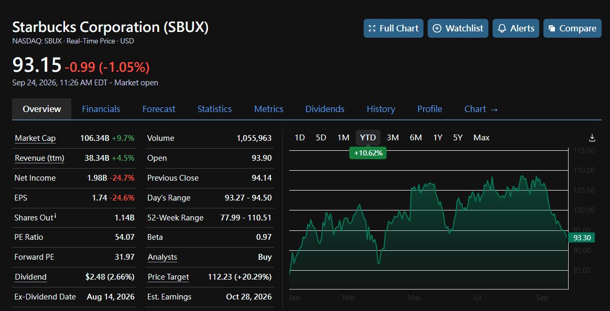The image size is (610, 311).
Task: Click the Open value 93.90
Action: [x=262, y=158]
